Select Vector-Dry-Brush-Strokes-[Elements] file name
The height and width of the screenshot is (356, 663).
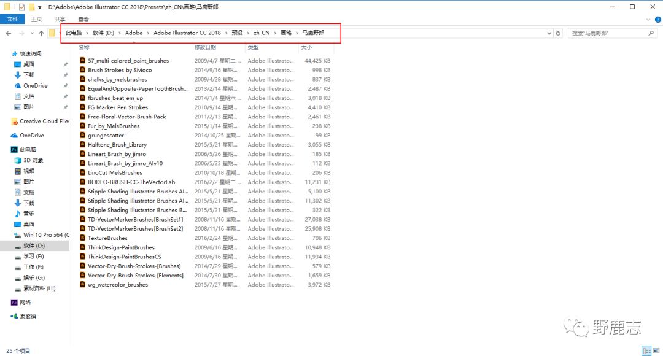[136, 275]
